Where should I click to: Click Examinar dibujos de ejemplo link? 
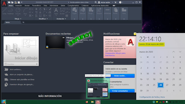click(22, 85)
